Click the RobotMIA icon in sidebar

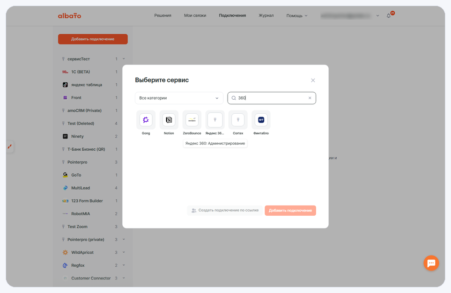tap(65, 213)
